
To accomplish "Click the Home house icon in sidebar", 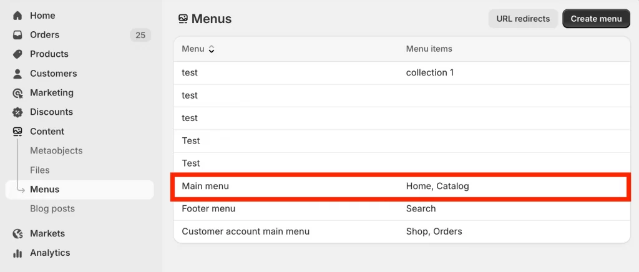I will 17,16.
